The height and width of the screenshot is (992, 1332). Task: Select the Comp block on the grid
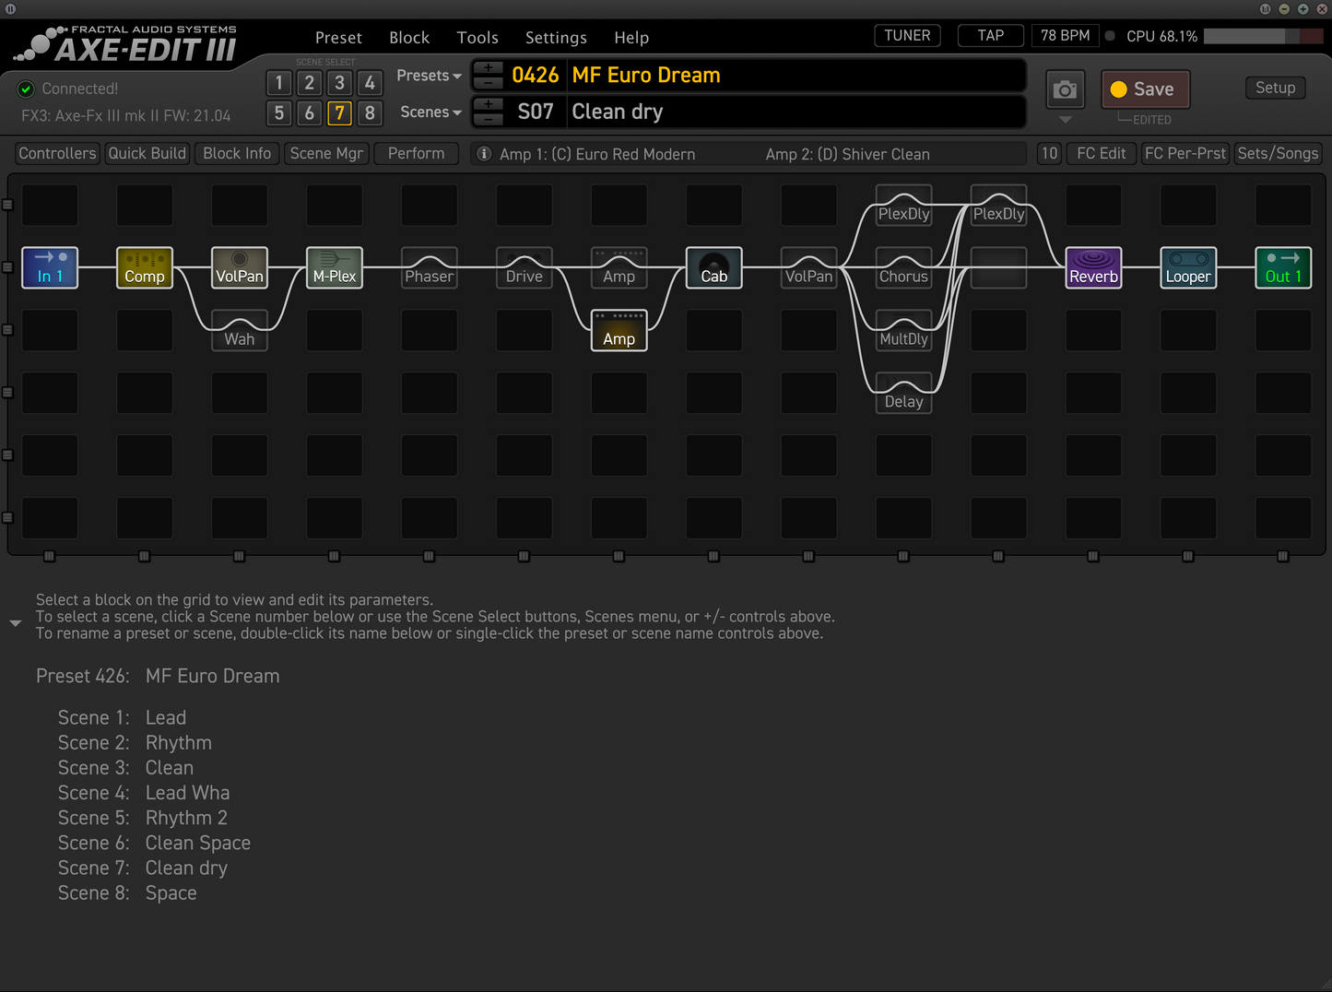(144, 267)
